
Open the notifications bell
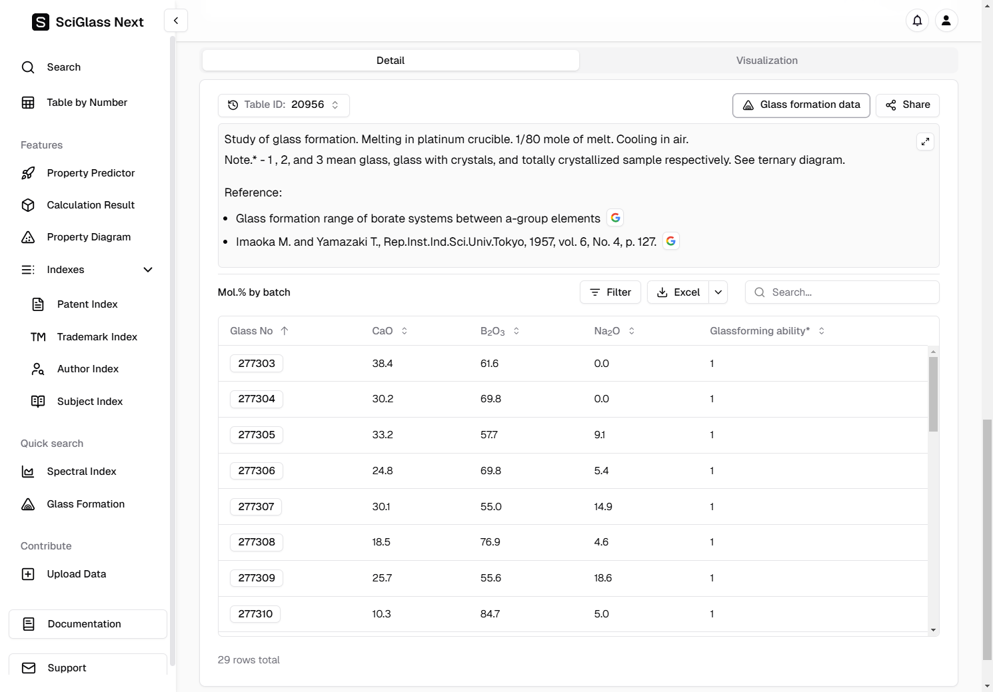click(x=917, y=21)
